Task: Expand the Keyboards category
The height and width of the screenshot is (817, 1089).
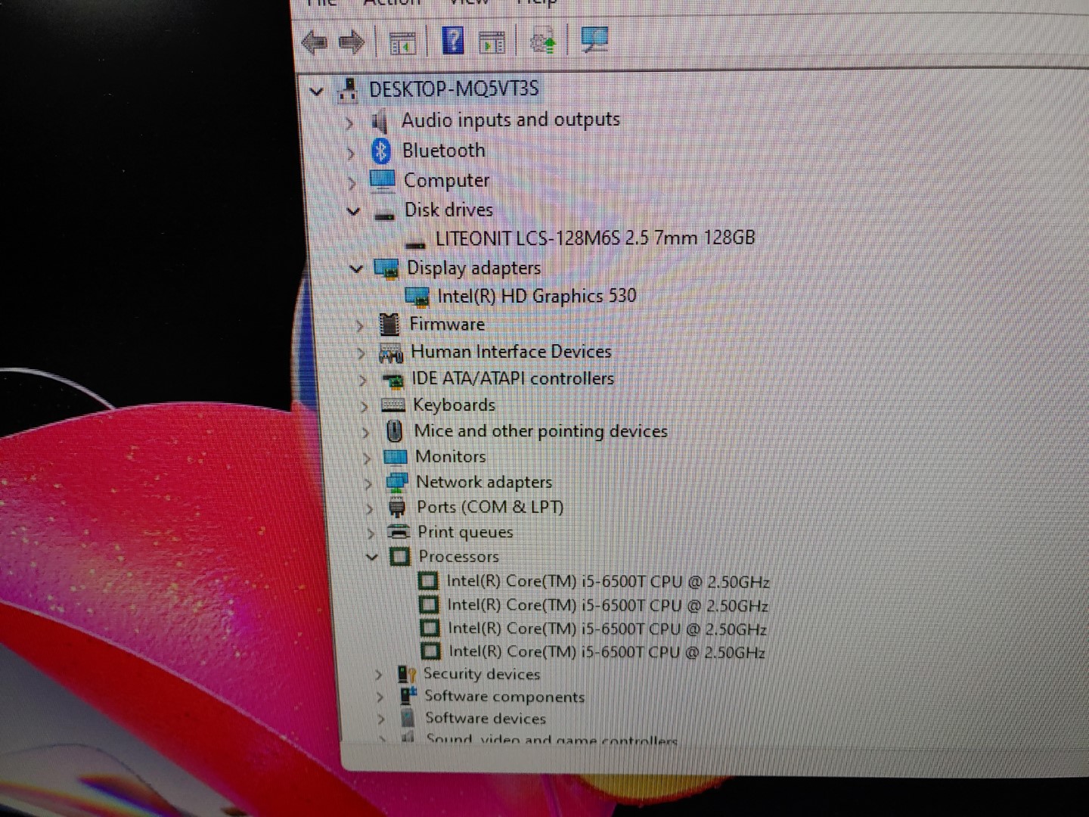Action: coord(365,407)
